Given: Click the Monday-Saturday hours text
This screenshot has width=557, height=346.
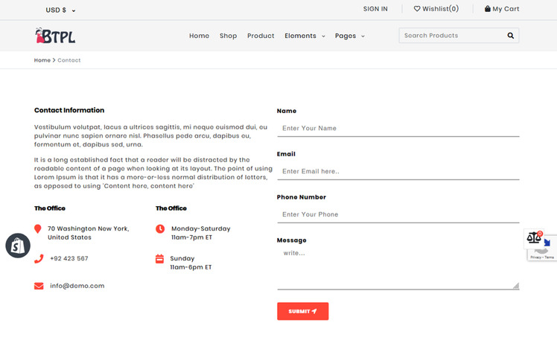Looking at the screenshot, I should click(x=201, y=233).
